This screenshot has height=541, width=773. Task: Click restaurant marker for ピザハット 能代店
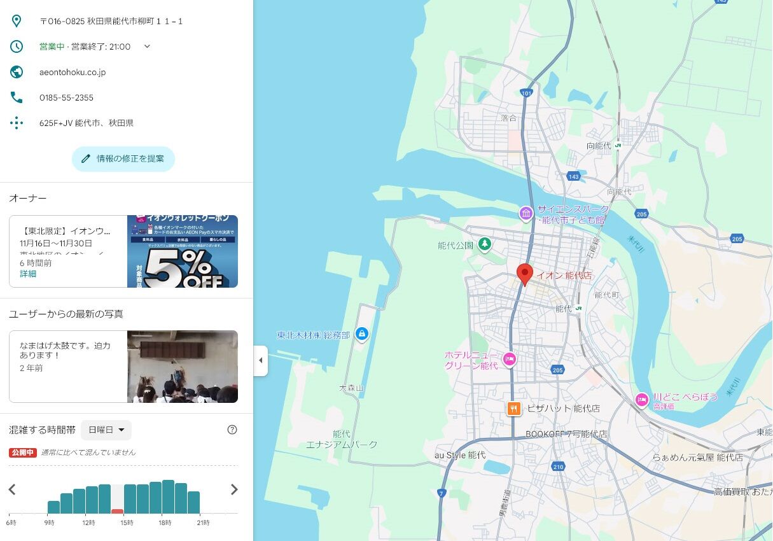click(515, 409)
